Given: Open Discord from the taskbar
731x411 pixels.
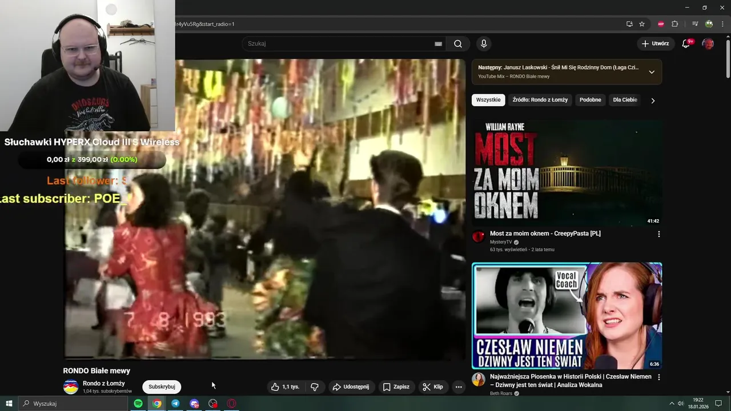Looking at the screenshot, I should click(194, 404).
